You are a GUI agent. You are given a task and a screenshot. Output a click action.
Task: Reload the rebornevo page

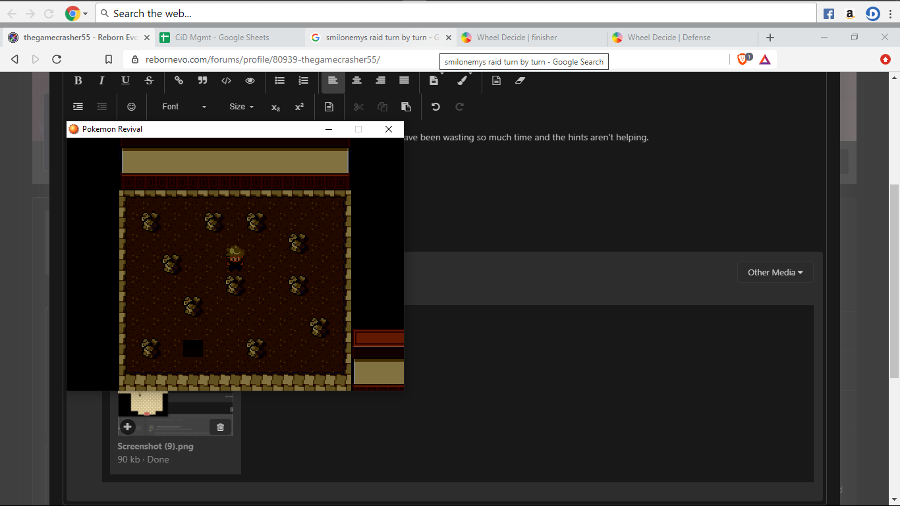[x=57, y=59]
